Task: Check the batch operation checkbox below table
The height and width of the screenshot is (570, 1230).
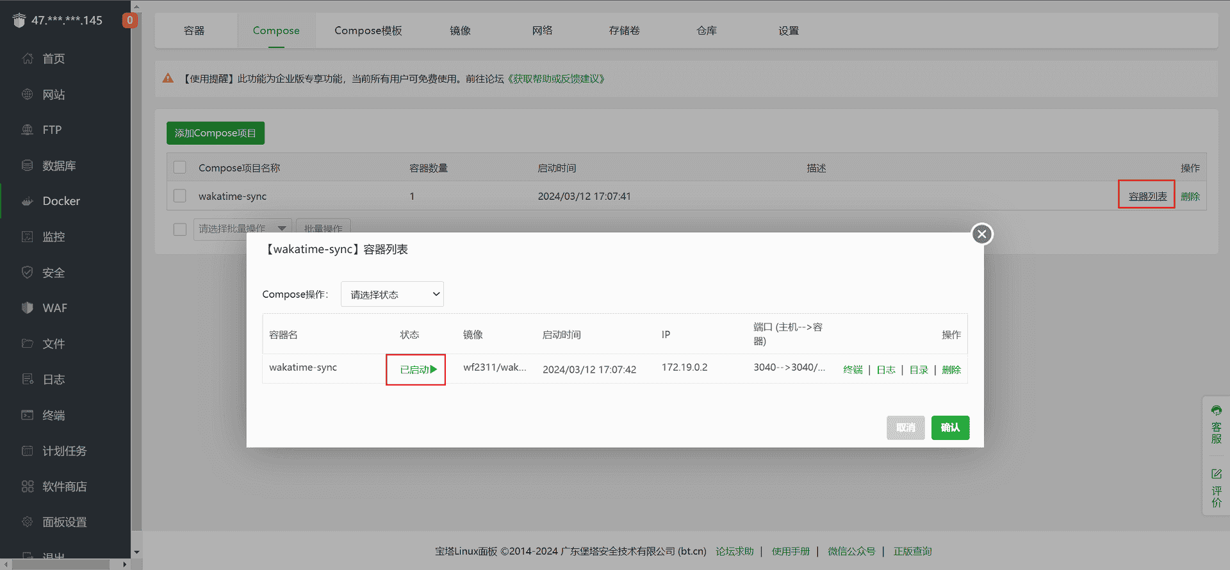Action: [180, 229]
